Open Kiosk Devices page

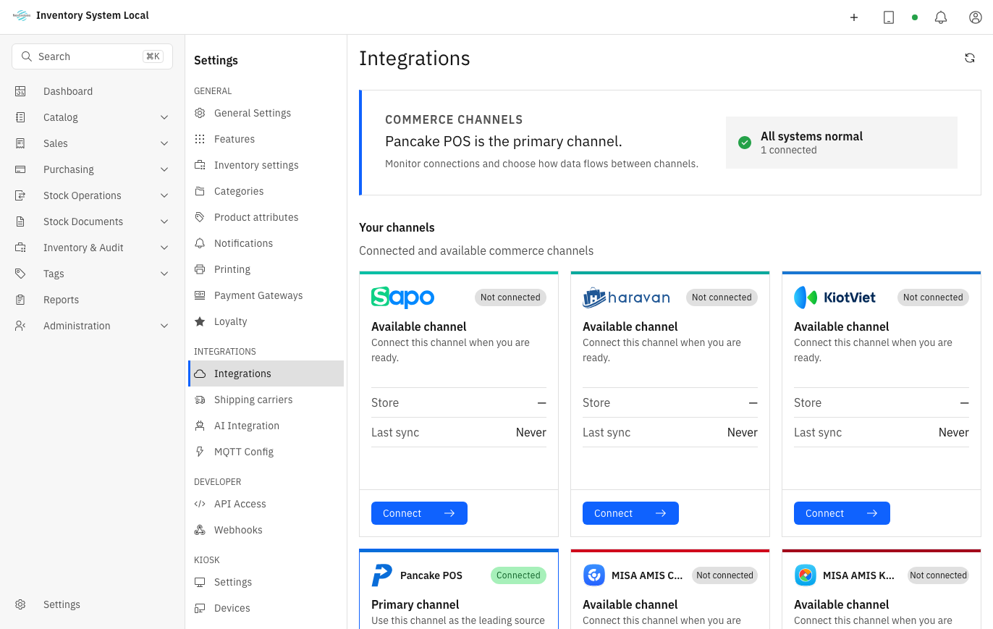266,608
